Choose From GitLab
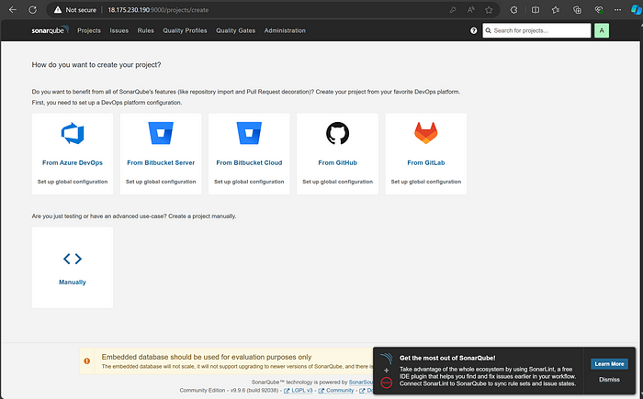This screenshot has width=643, height=399. point(426,162)
